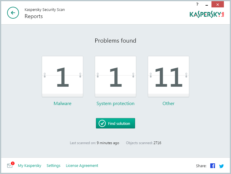Share results on Facebook

pyautogui.click(x=213, y=166)
